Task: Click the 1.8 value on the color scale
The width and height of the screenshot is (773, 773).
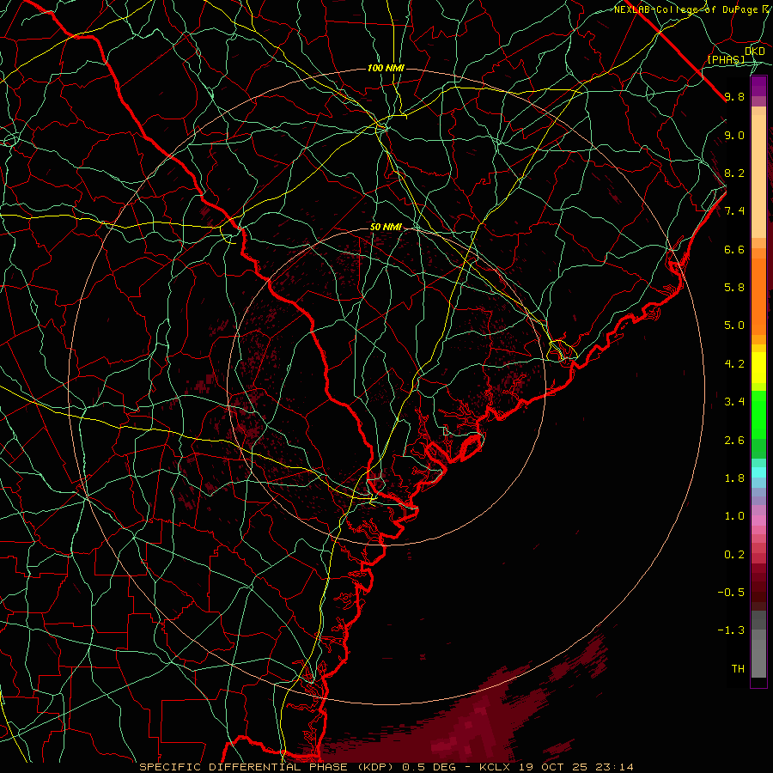Action: click(x=734, y=478)
